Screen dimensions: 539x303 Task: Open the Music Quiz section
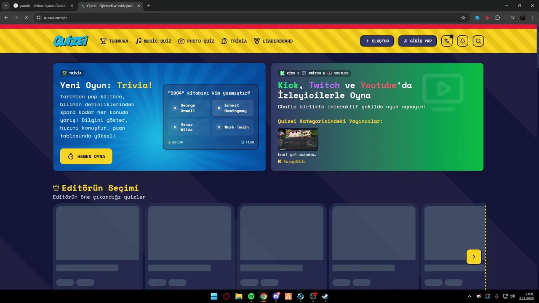tap(153, 41)
